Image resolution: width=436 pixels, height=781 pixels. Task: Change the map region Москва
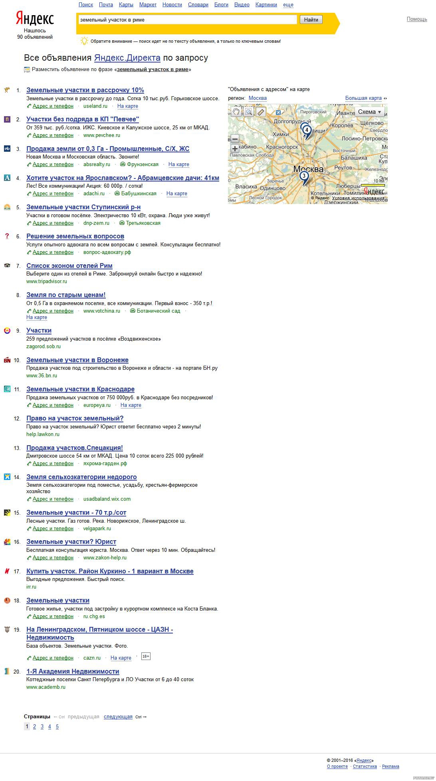pos(258,98)
